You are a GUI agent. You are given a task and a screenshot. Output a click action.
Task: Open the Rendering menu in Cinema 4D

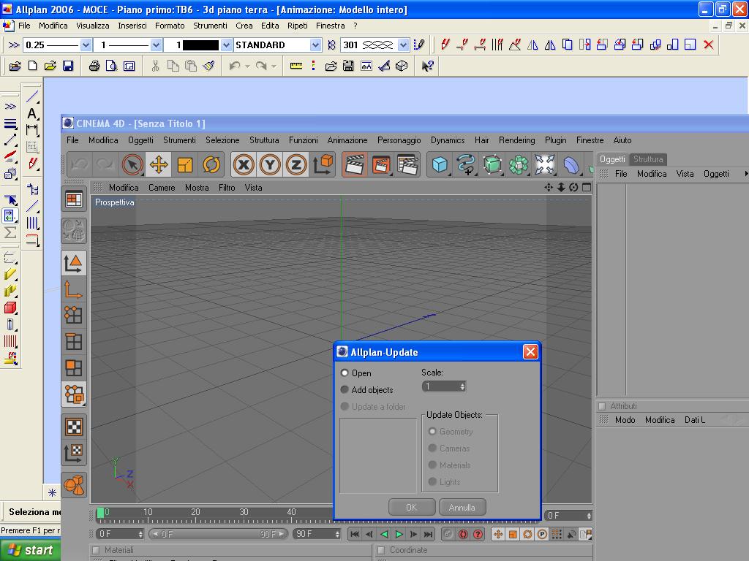tap(516, 140)
